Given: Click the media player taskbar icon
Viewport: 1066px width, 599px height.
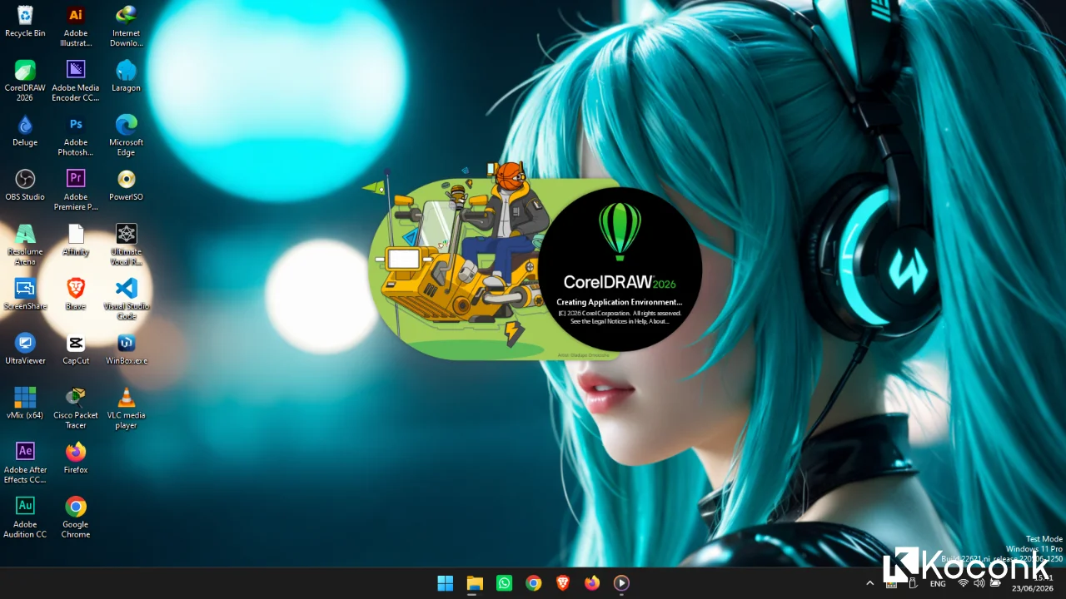Looking at the screenshot, I should 621,583.
